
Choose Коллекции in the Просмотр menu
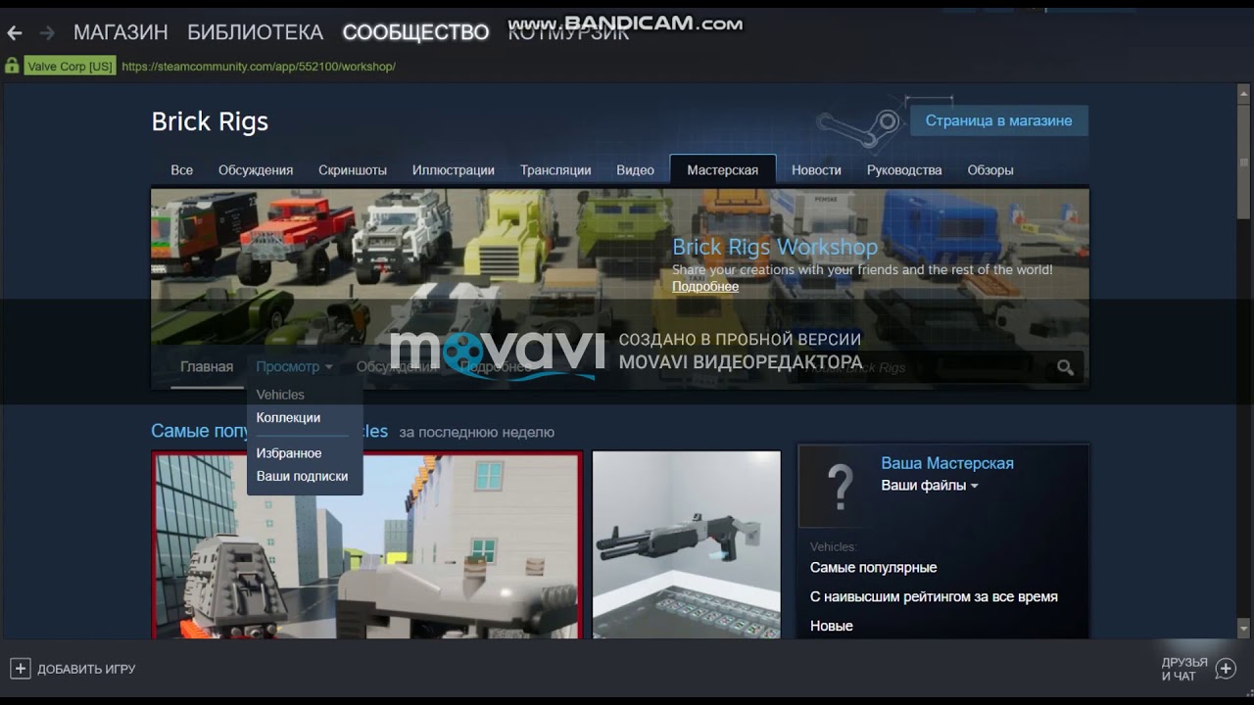288,417
